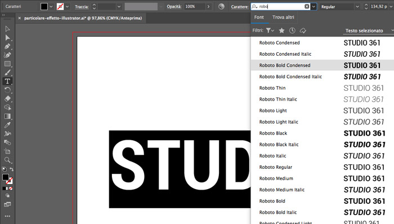
Task: Open fill color dropdown arrow
Action: [51, 7]
